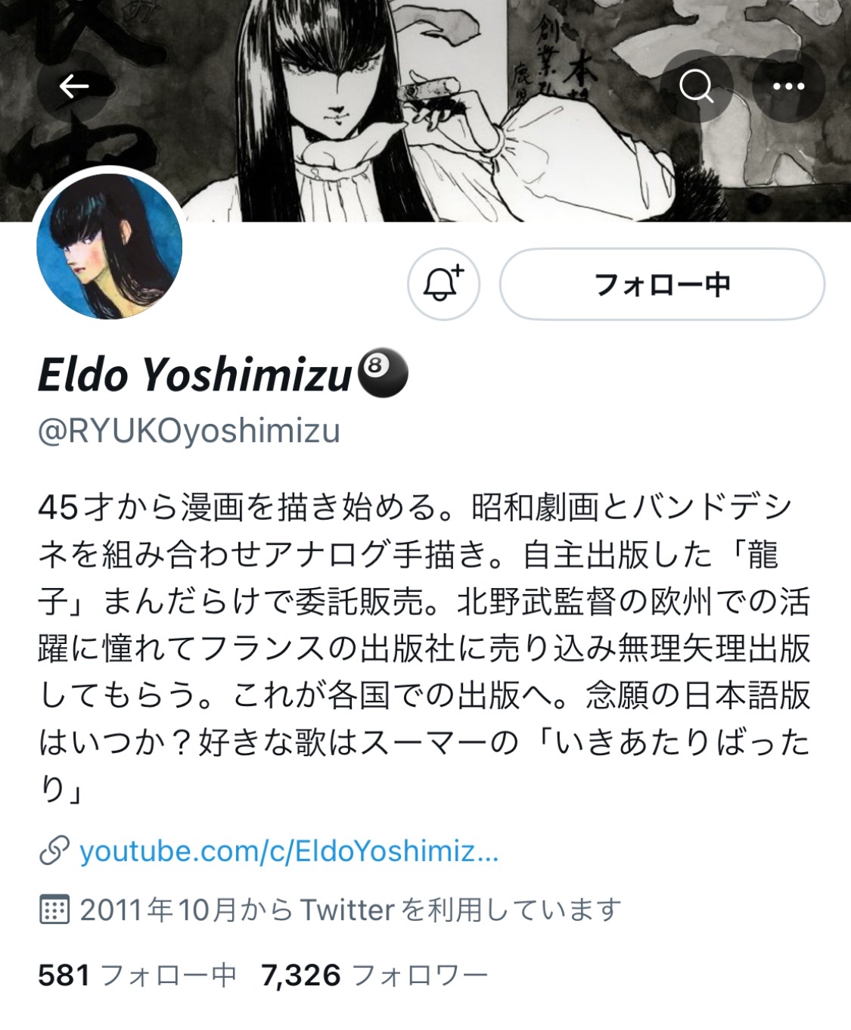Enable account notifications with the bell icon

click(x=443, y=285)
